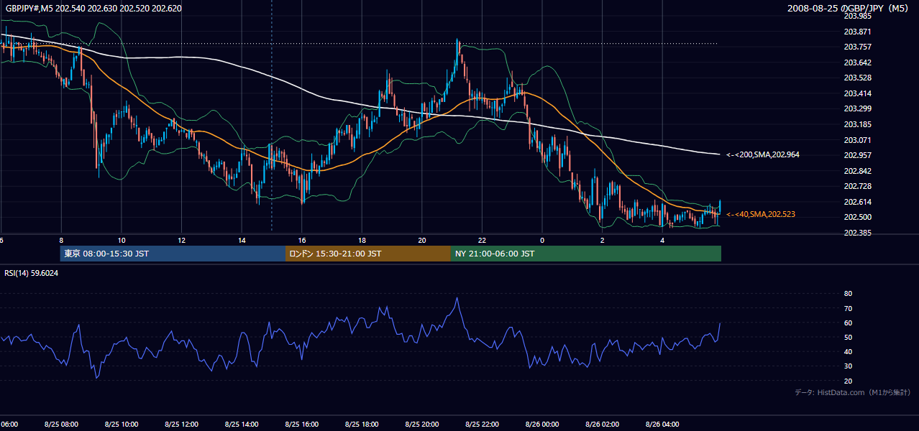
Task: Click RSI axis level 30
Action: (848, 366)
